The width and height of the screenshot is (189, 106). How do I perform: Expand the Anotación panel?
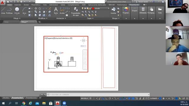tap(61, 18)
